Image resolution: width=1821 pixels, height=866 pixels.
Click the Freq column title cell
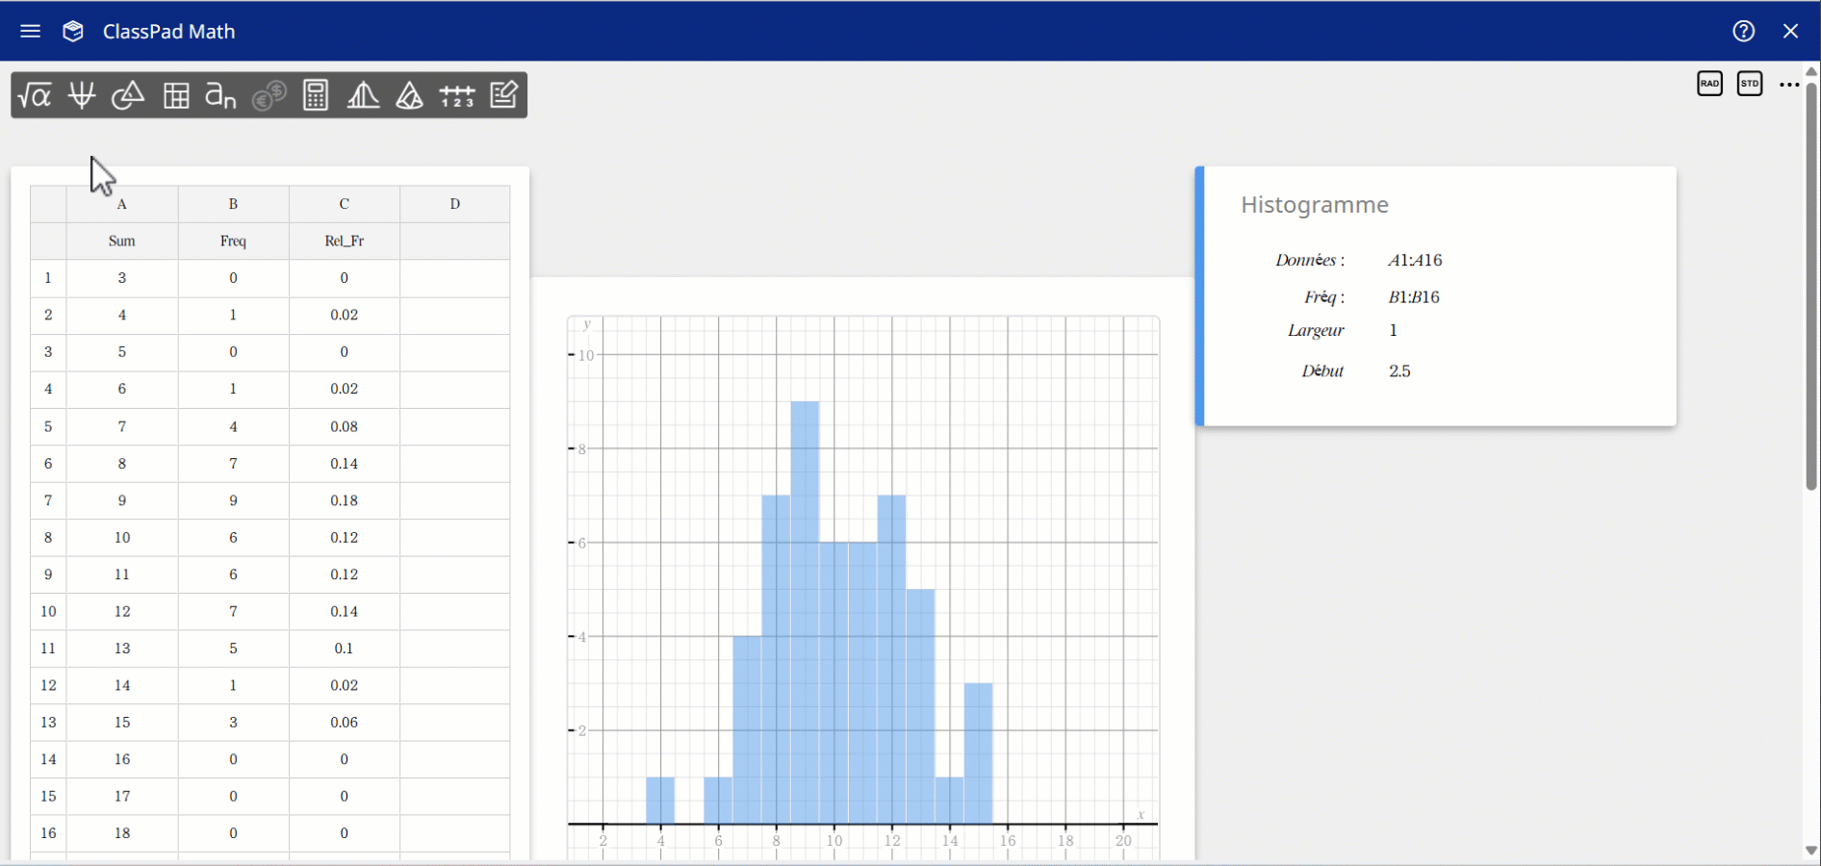coord(233,241)
